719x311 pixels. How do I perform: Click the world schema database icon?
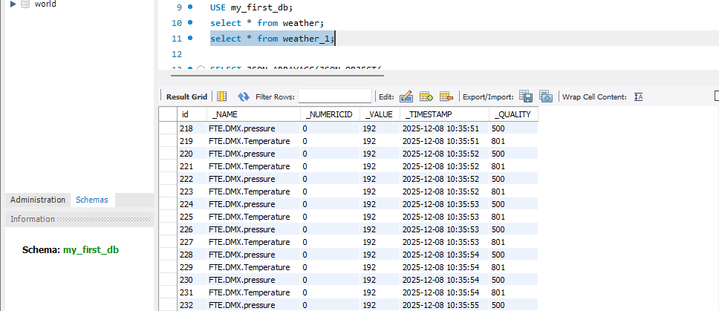[x=25, y=4]
